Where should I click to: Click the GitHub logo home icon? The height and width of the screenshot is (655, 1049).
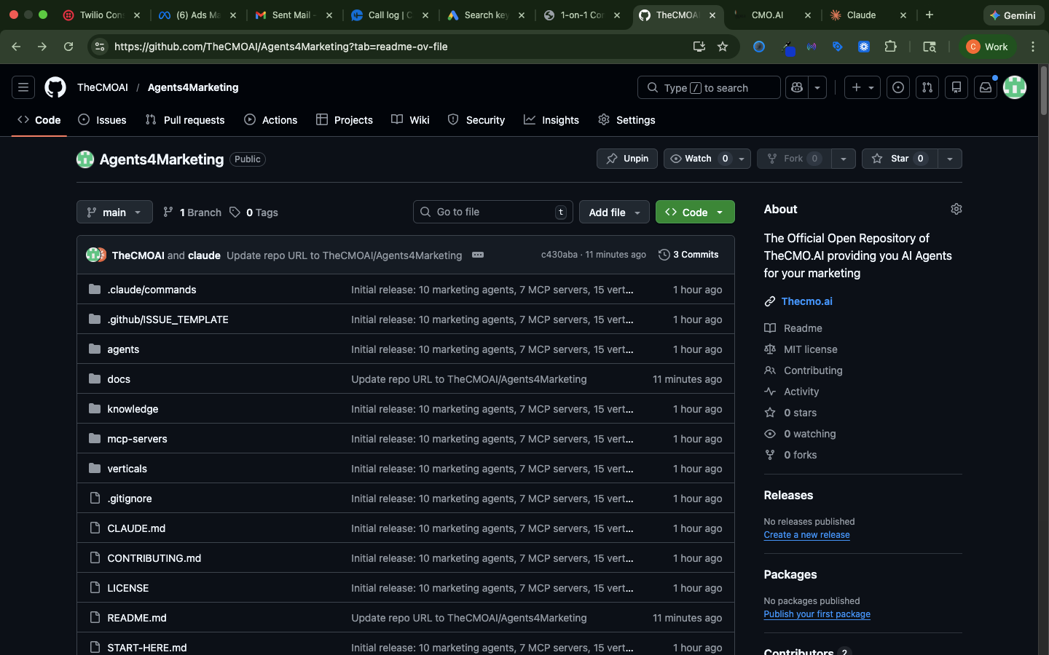pos(55,87)
